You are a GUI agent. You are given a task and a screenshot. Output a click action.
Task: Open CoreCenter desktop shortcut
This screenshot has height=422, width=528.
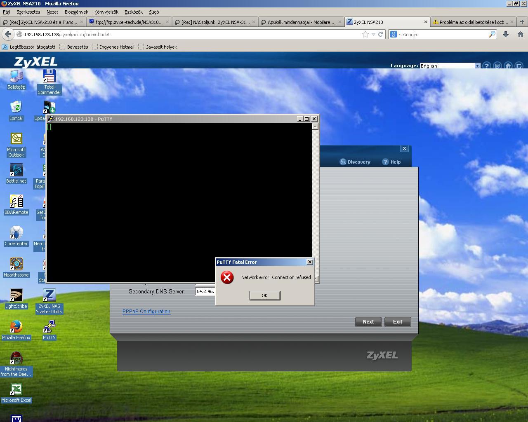pyautogui.click(x=16, y=236)
